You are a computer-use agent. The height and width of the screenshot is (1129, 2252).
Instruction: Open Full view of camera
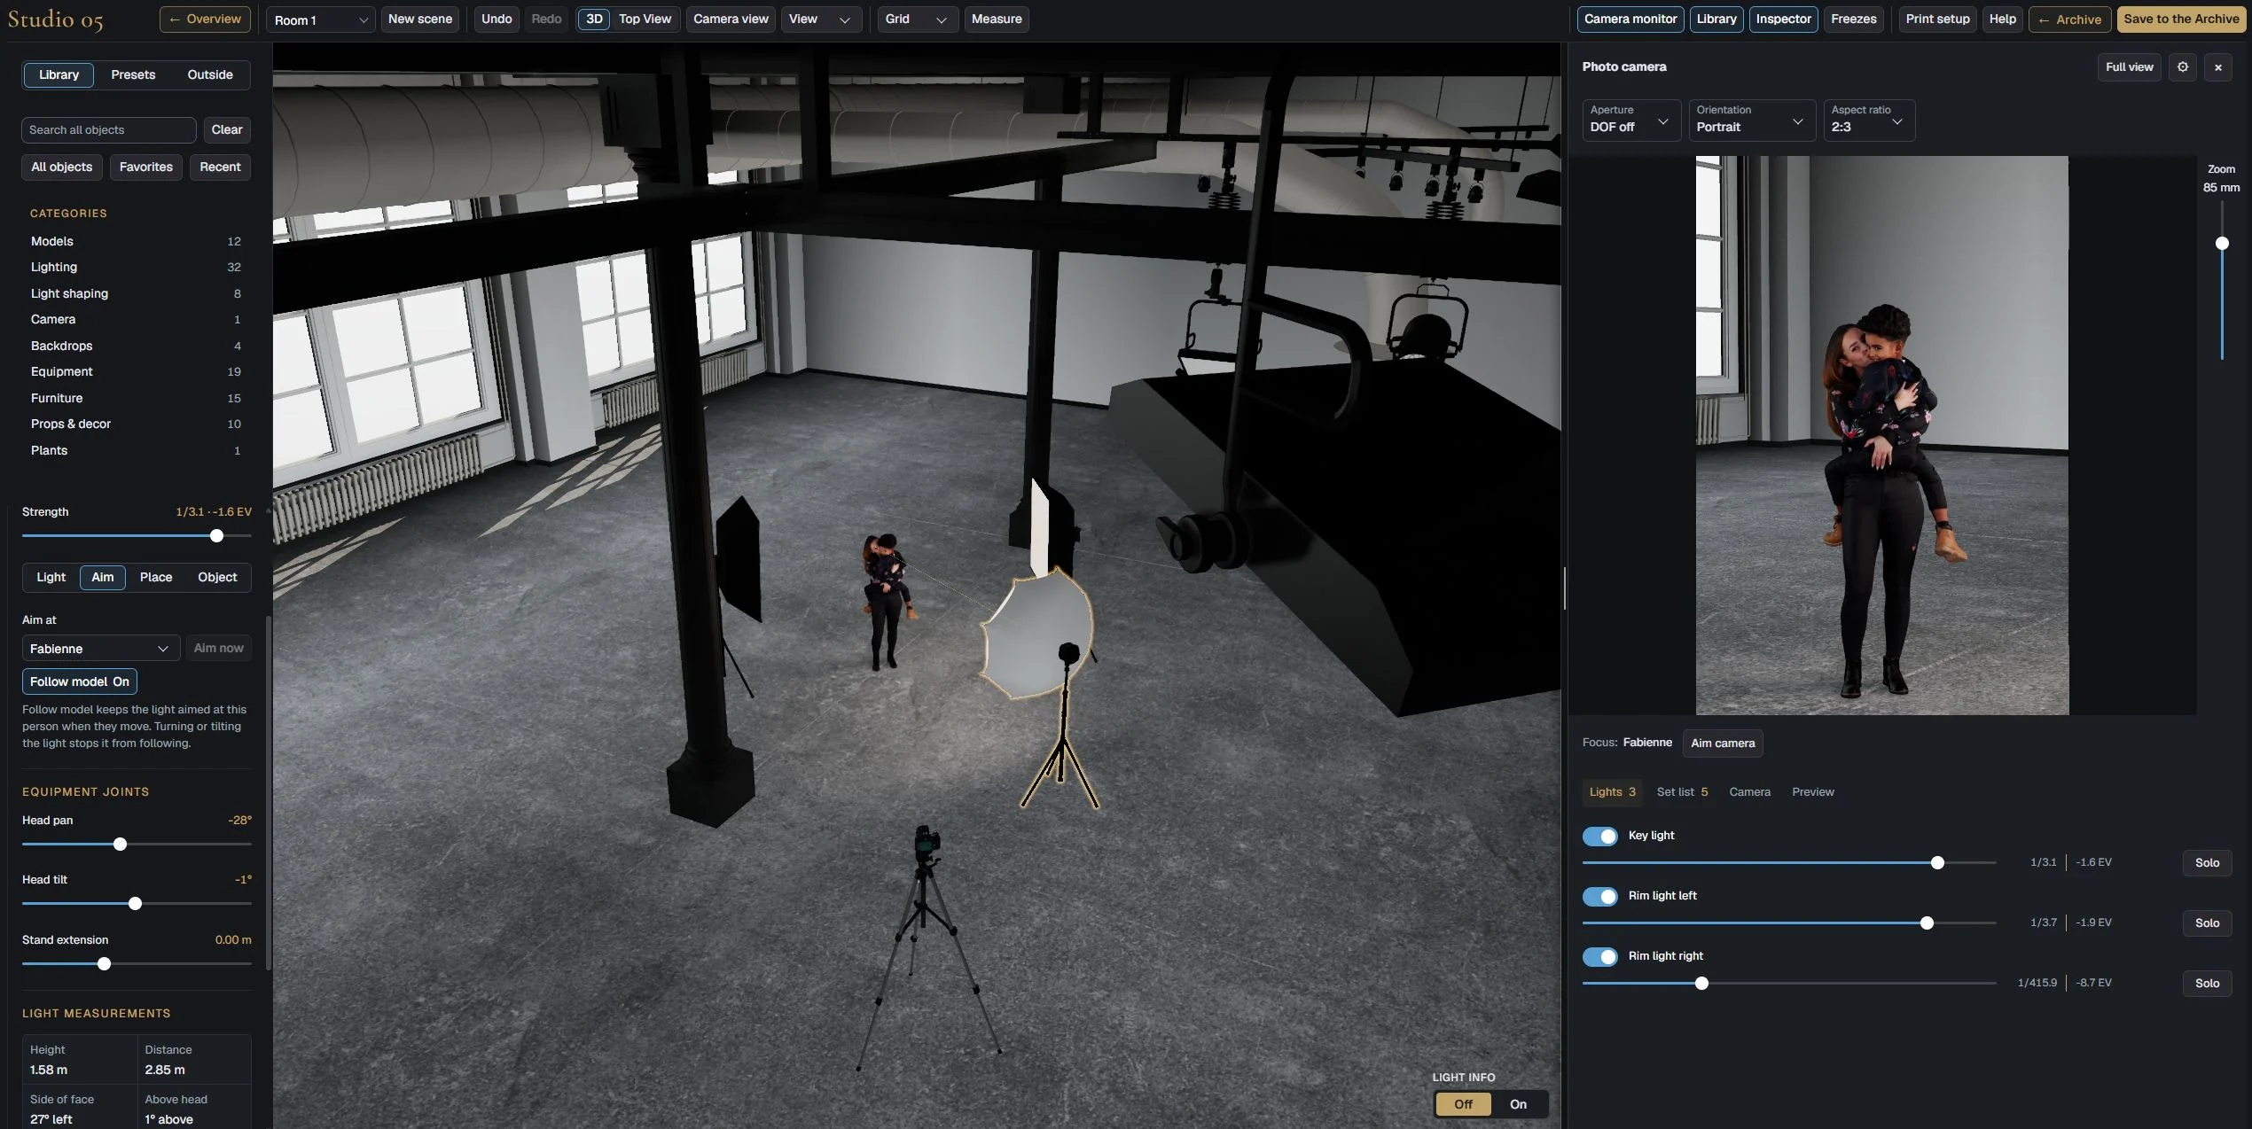coord(2129,67)
